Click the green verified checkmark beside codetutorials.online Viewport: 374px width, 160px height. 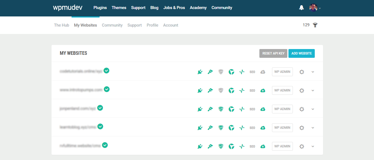106,70
